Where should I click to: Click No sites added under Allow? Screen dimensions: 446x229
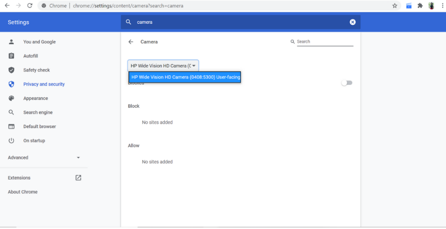pyautogui.click(x=157, y=162)
